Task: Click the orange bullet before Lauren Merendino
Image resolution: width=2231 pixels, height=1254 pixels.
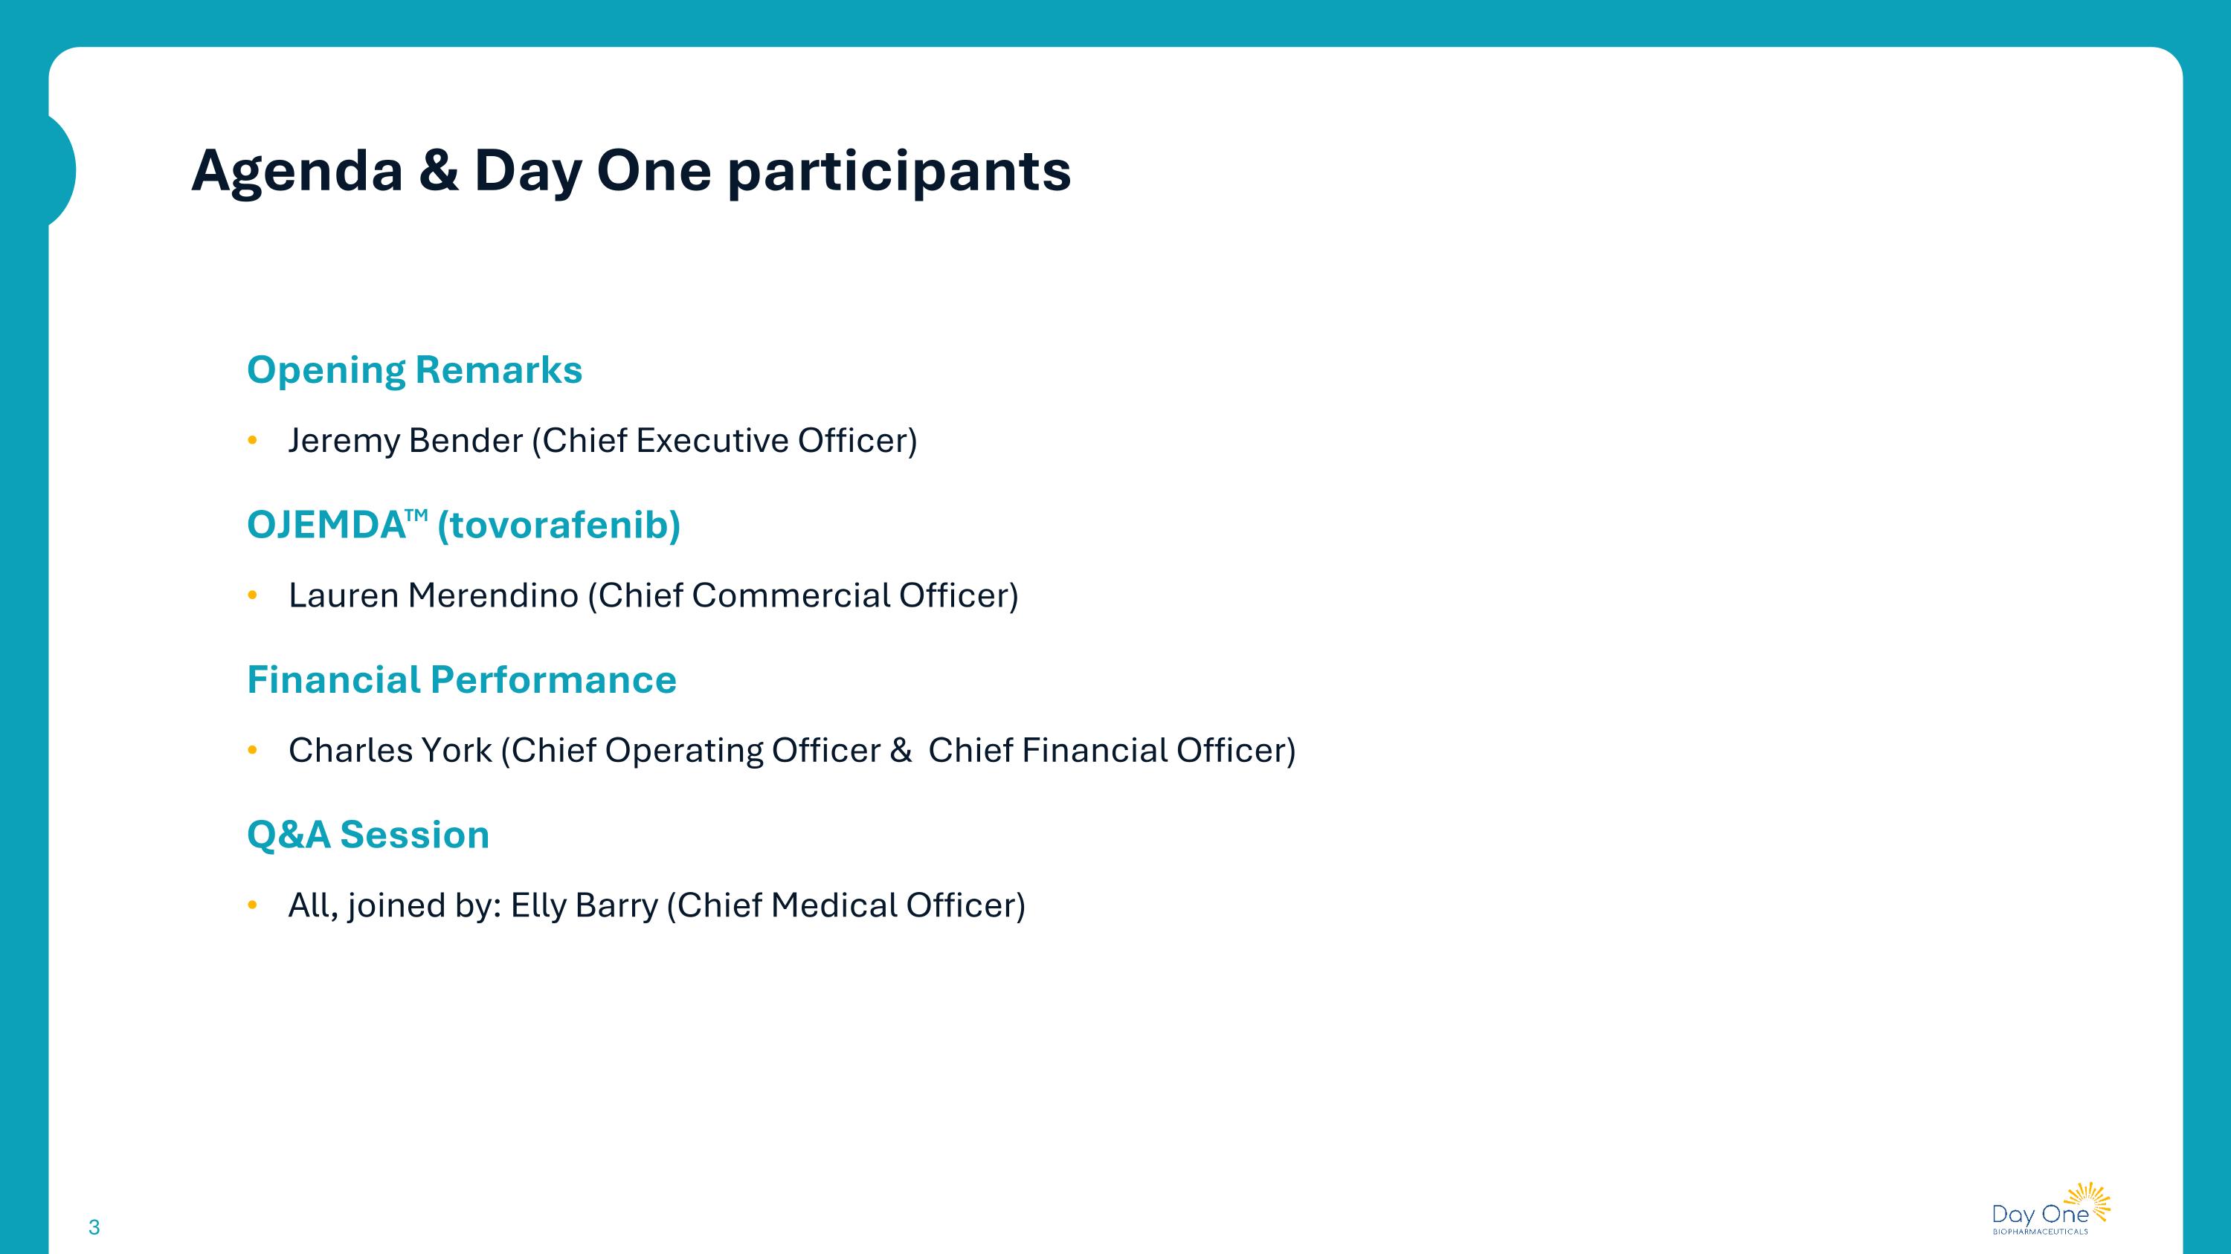Action: [253, 595]
